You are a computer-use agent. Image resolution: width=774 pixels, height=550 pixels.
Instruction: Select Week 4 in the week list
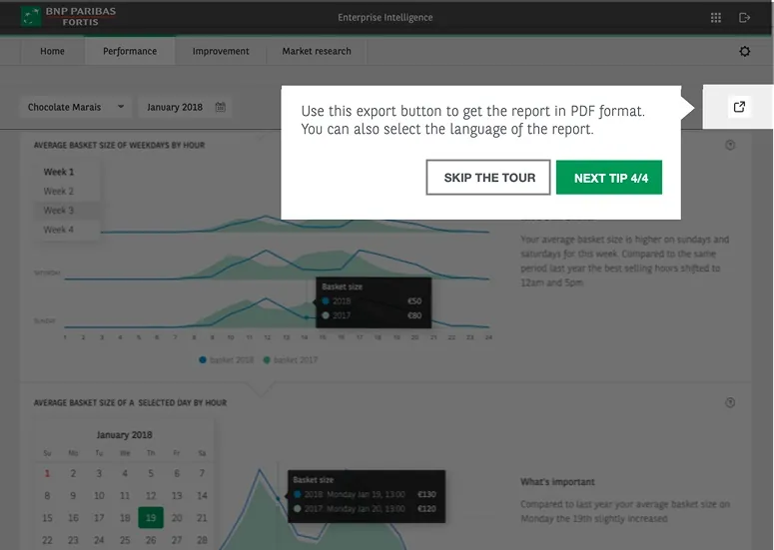59,230
